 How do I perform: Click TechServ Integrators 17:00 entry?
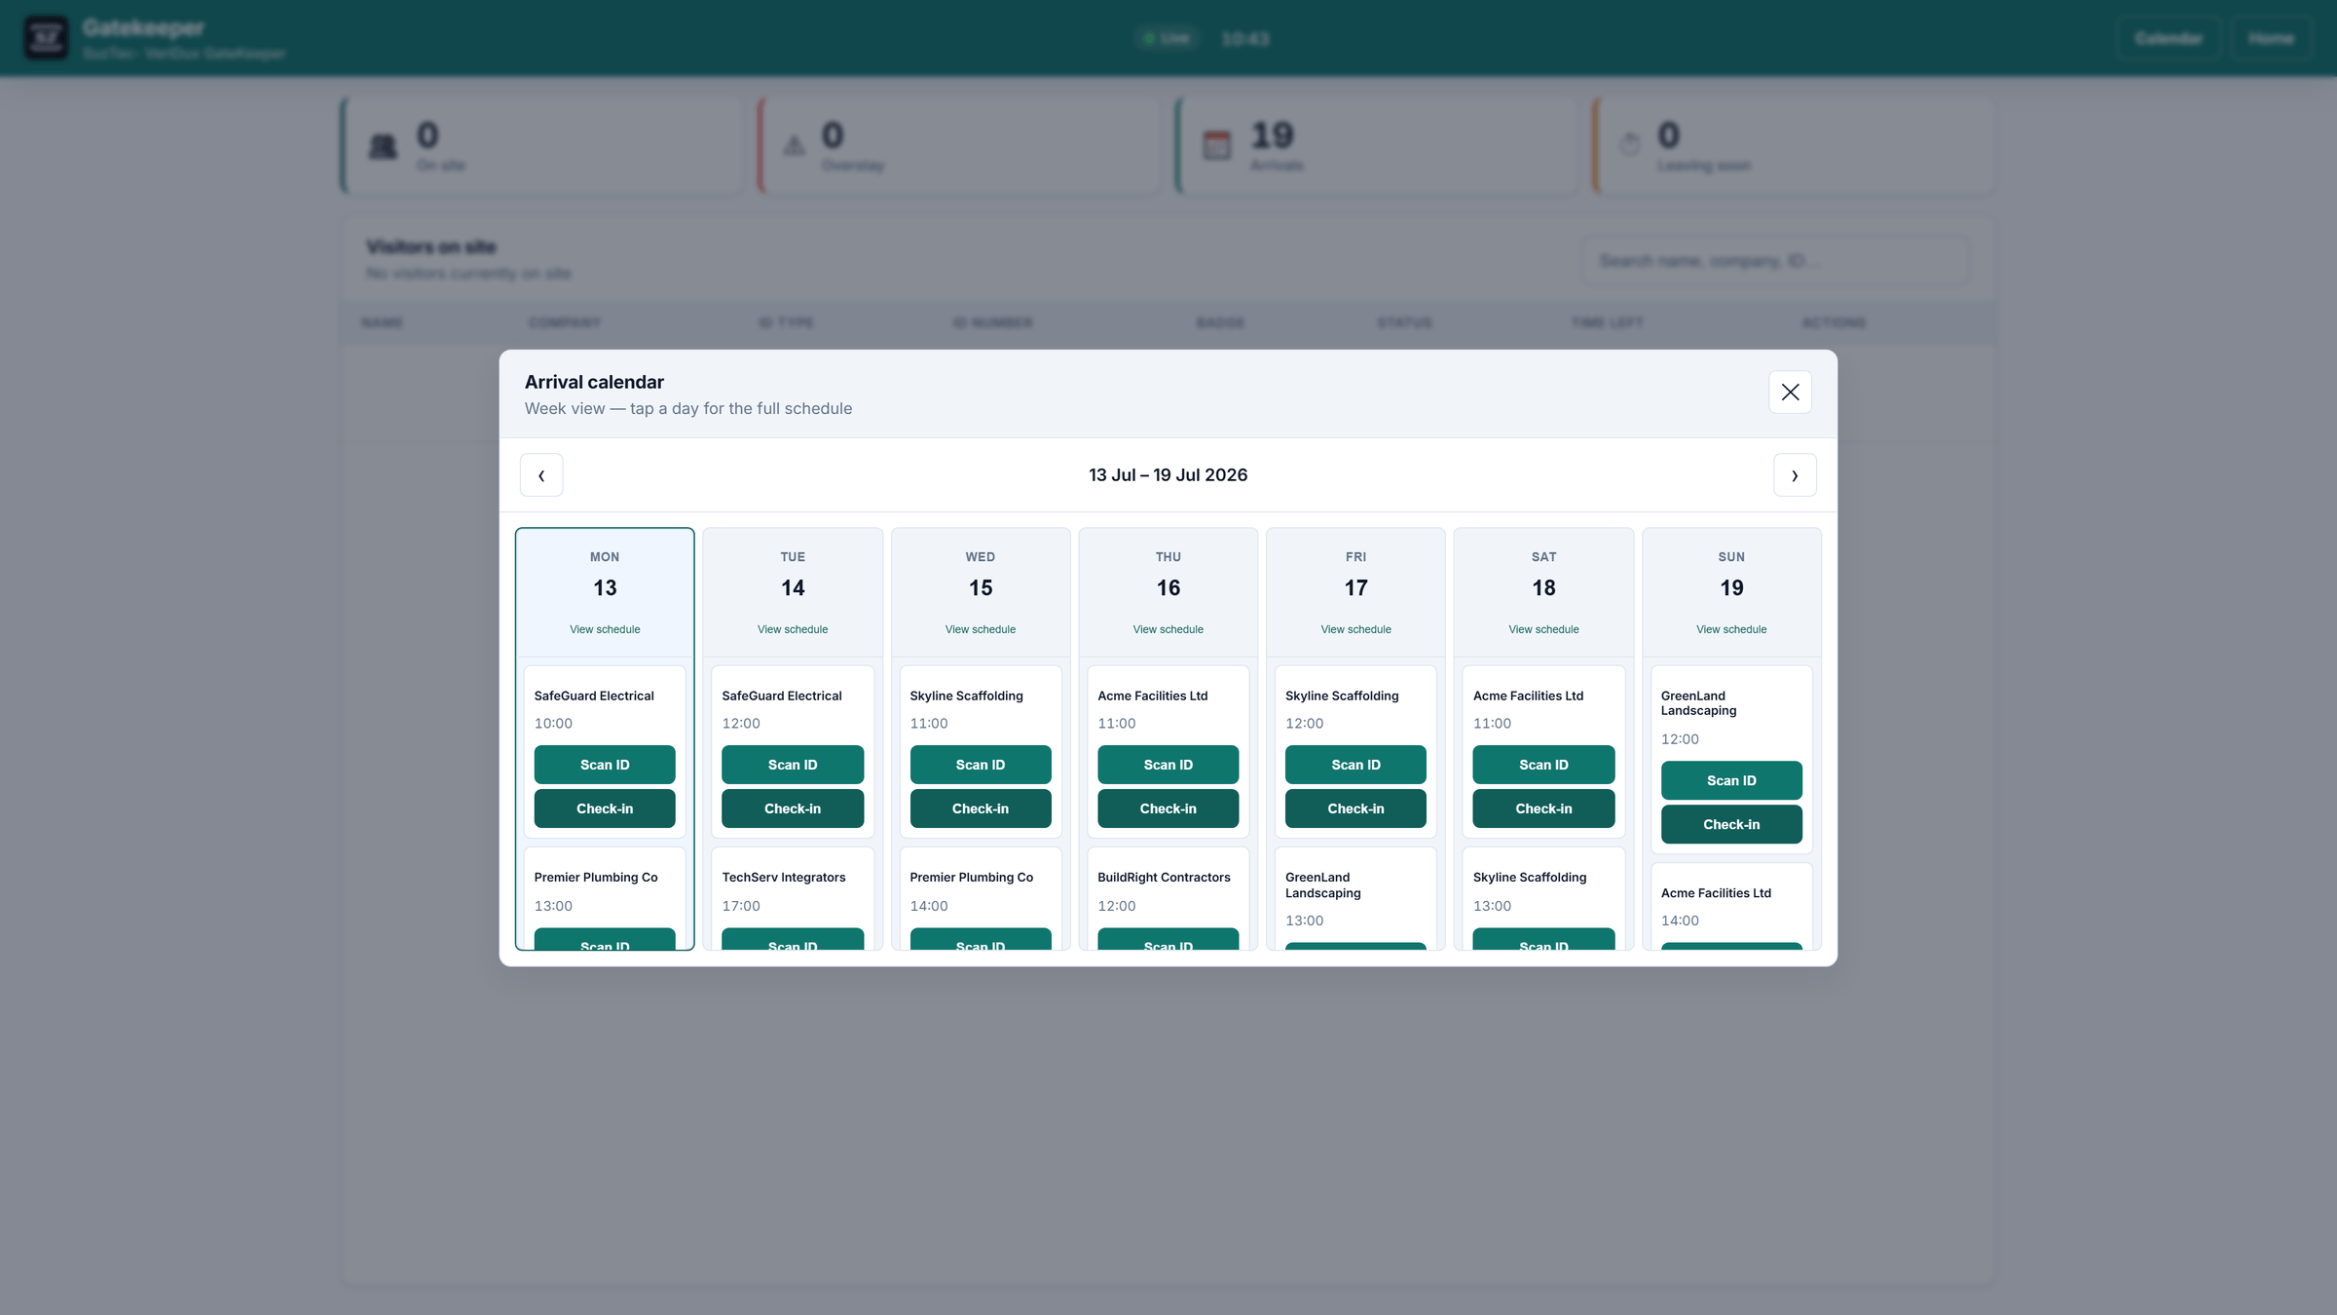793,898
